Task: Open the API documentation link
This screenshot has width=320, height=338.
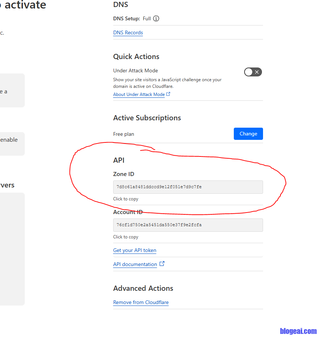Action: tap(135, 264)
